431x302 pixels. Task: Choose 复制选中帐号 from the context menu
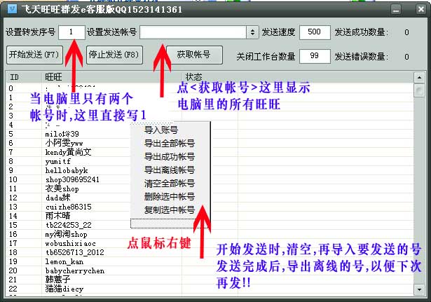click(x=170, y=210)
